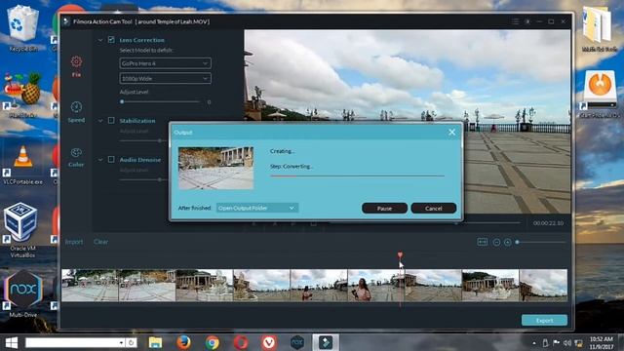Open the 1080p Wide resolution dropdown
This screenshot has height=351, width=624.
click(165, 78)
